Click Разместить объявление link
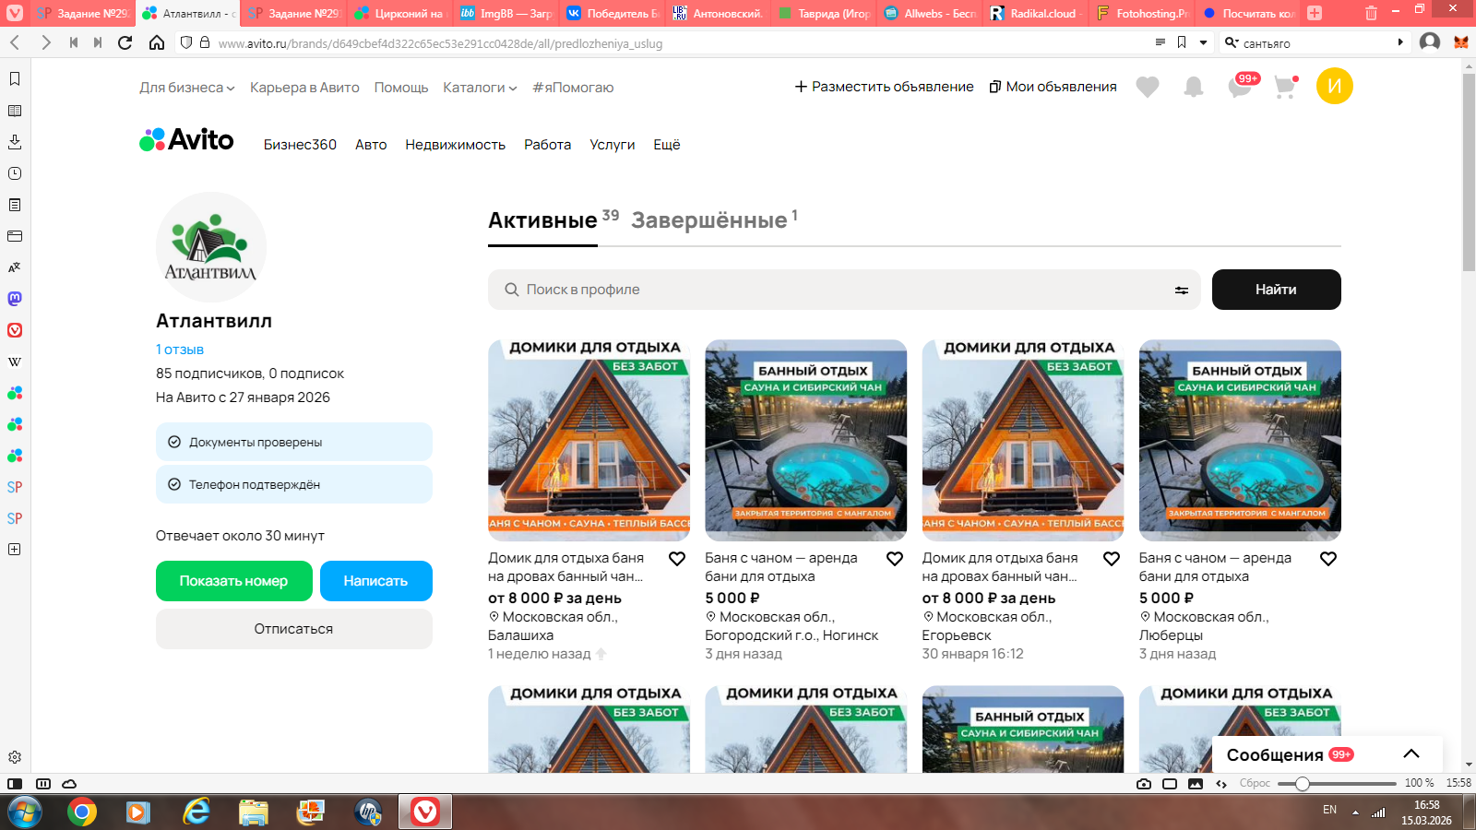This screenshot has height=830, width=1476. (x=884, y=87)
